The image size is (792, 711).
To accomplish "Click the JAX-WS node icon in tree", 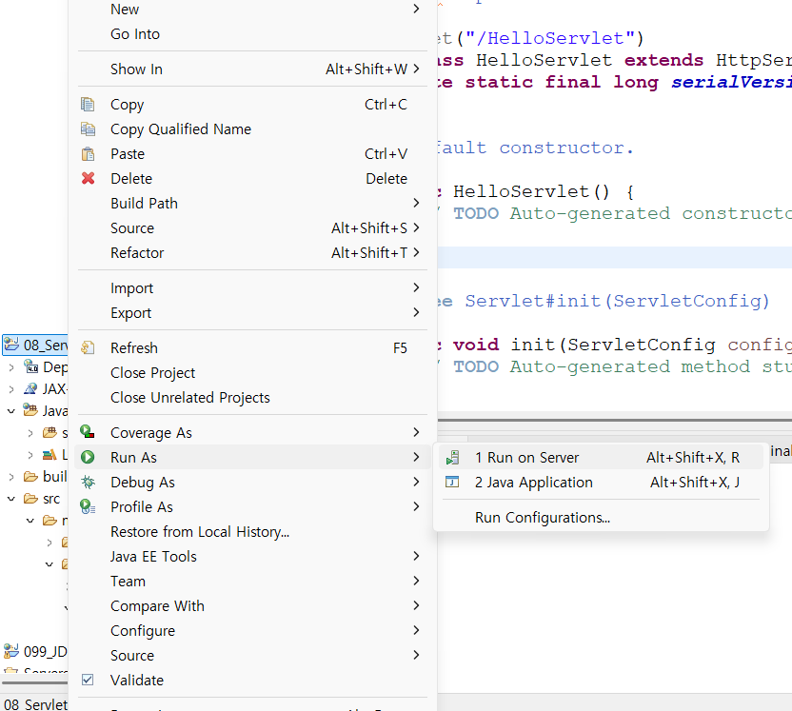I will 30,388.
